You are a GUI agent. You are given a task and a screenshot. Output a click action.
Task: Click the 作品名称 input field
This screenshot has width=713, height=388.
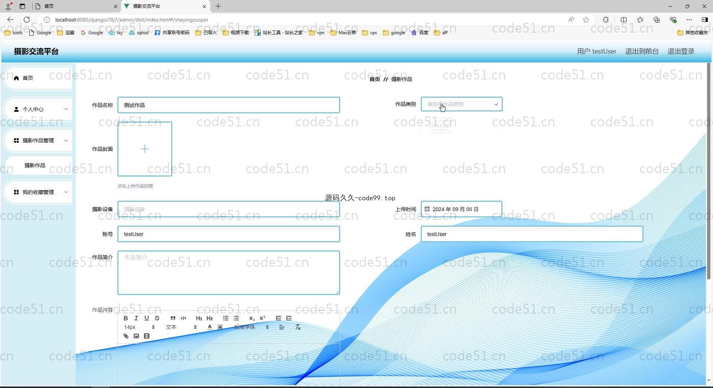229,105
